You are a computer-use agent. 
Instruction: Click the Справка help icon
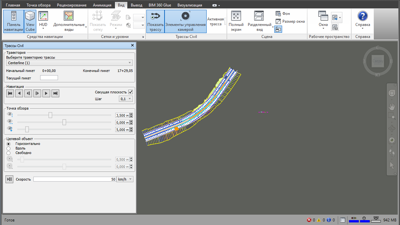click(x=362, y=16)
